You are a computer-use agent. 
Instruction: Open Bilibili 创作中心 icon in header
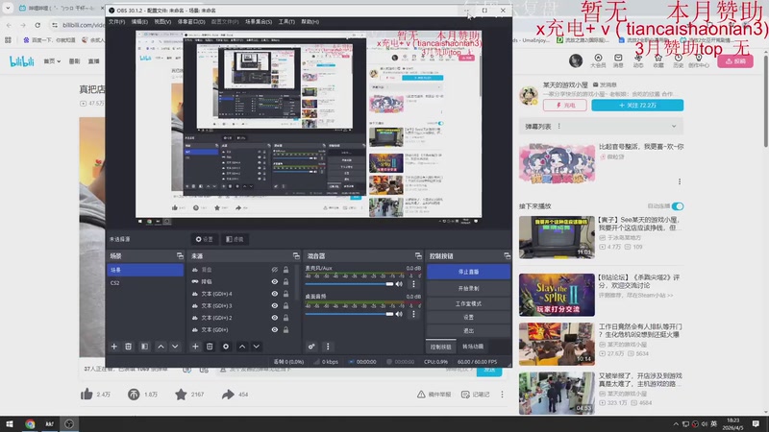click(699, 60)
